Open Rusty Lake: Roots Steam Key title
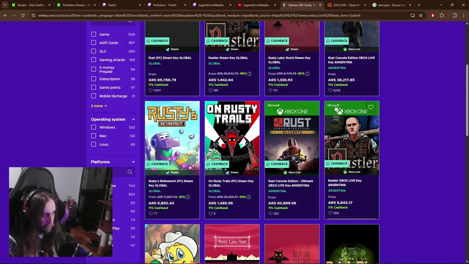Screen dimensions: 469x264 click(x=289, y=60)
